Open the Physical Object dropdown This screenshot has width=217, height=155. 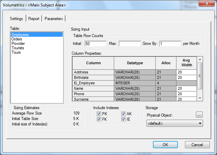[x=175, y=123]
